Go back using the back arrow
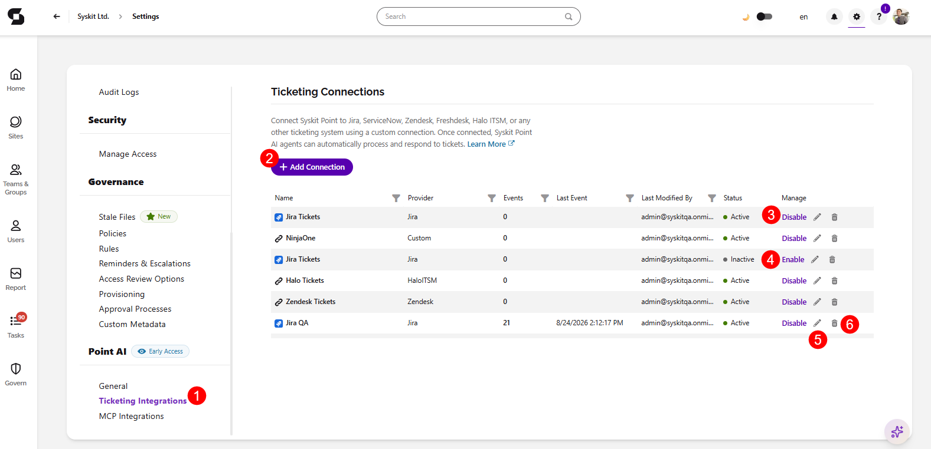931x449 pixels. click(57, 16)
